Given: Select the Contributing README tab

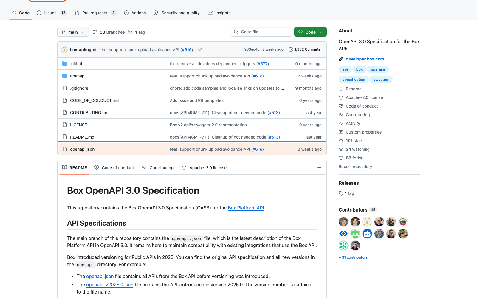Looking at the screenshot, I should click(158, 168).
